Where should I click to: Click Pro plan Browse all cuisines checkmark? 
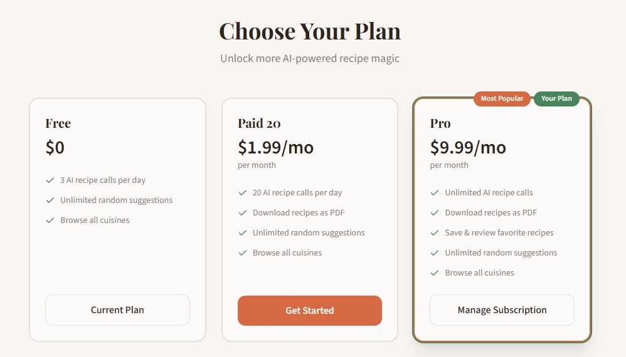coord(435,273)
